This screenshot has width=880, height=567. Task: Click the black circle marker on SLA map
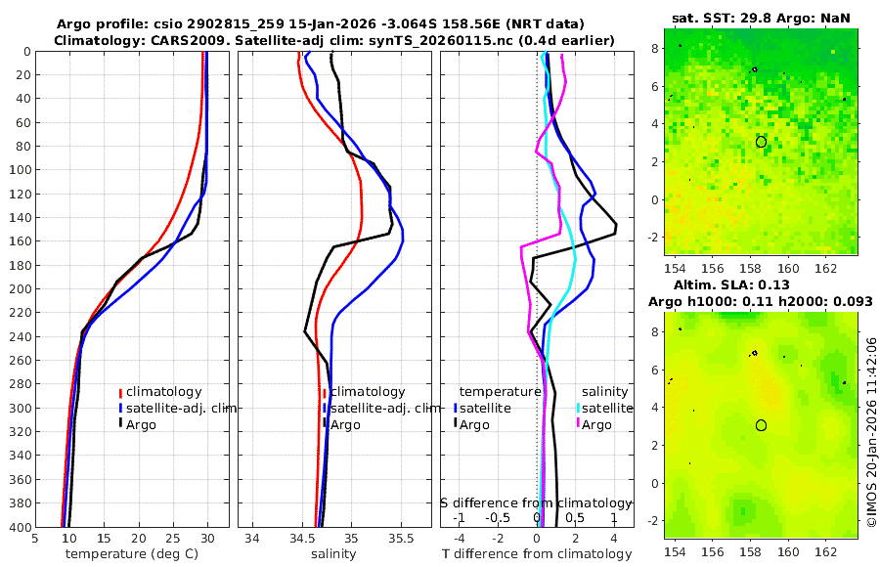pos(761,425)
